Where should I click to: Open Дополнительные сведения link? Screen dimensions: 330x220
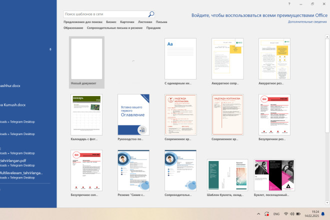tap(307, 21)
